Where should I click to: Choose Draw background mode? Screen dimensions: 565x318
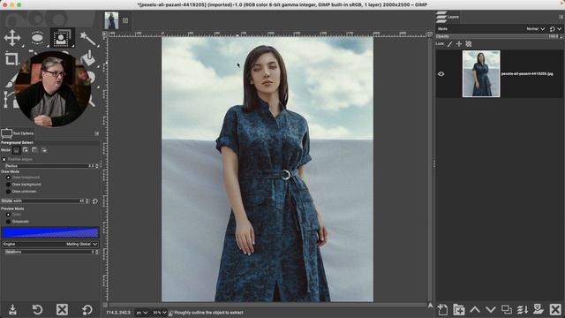click(8, 185)
